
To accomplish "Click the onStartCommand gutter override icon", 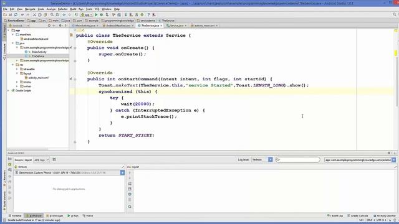I will 71,79.
